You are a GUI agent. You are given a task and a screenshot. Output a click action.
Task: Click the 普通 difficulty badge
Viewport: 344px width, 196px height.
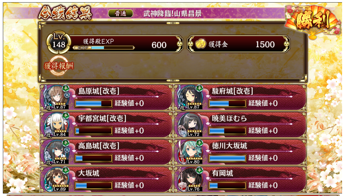(120, 13)
